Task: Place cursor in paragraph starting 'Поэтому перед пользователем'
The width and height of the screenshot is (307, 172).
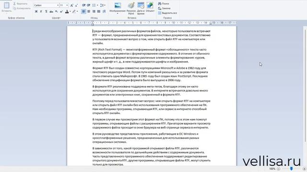Action: (152, 107)
